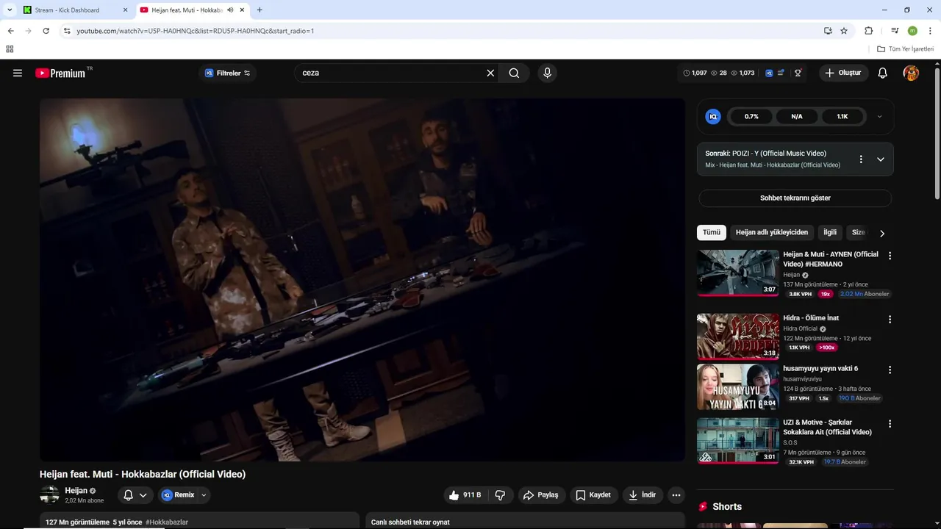The image size is (941, 529).
Task: Open options for Hidra video
Action: click(890, 319)
